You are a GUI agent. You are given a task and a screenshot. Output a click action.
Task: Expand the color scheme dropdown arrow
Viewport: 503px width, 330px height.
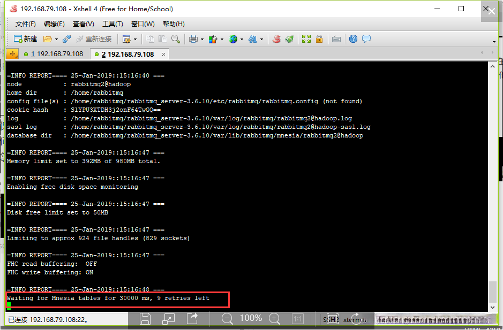tap(222, 40)
